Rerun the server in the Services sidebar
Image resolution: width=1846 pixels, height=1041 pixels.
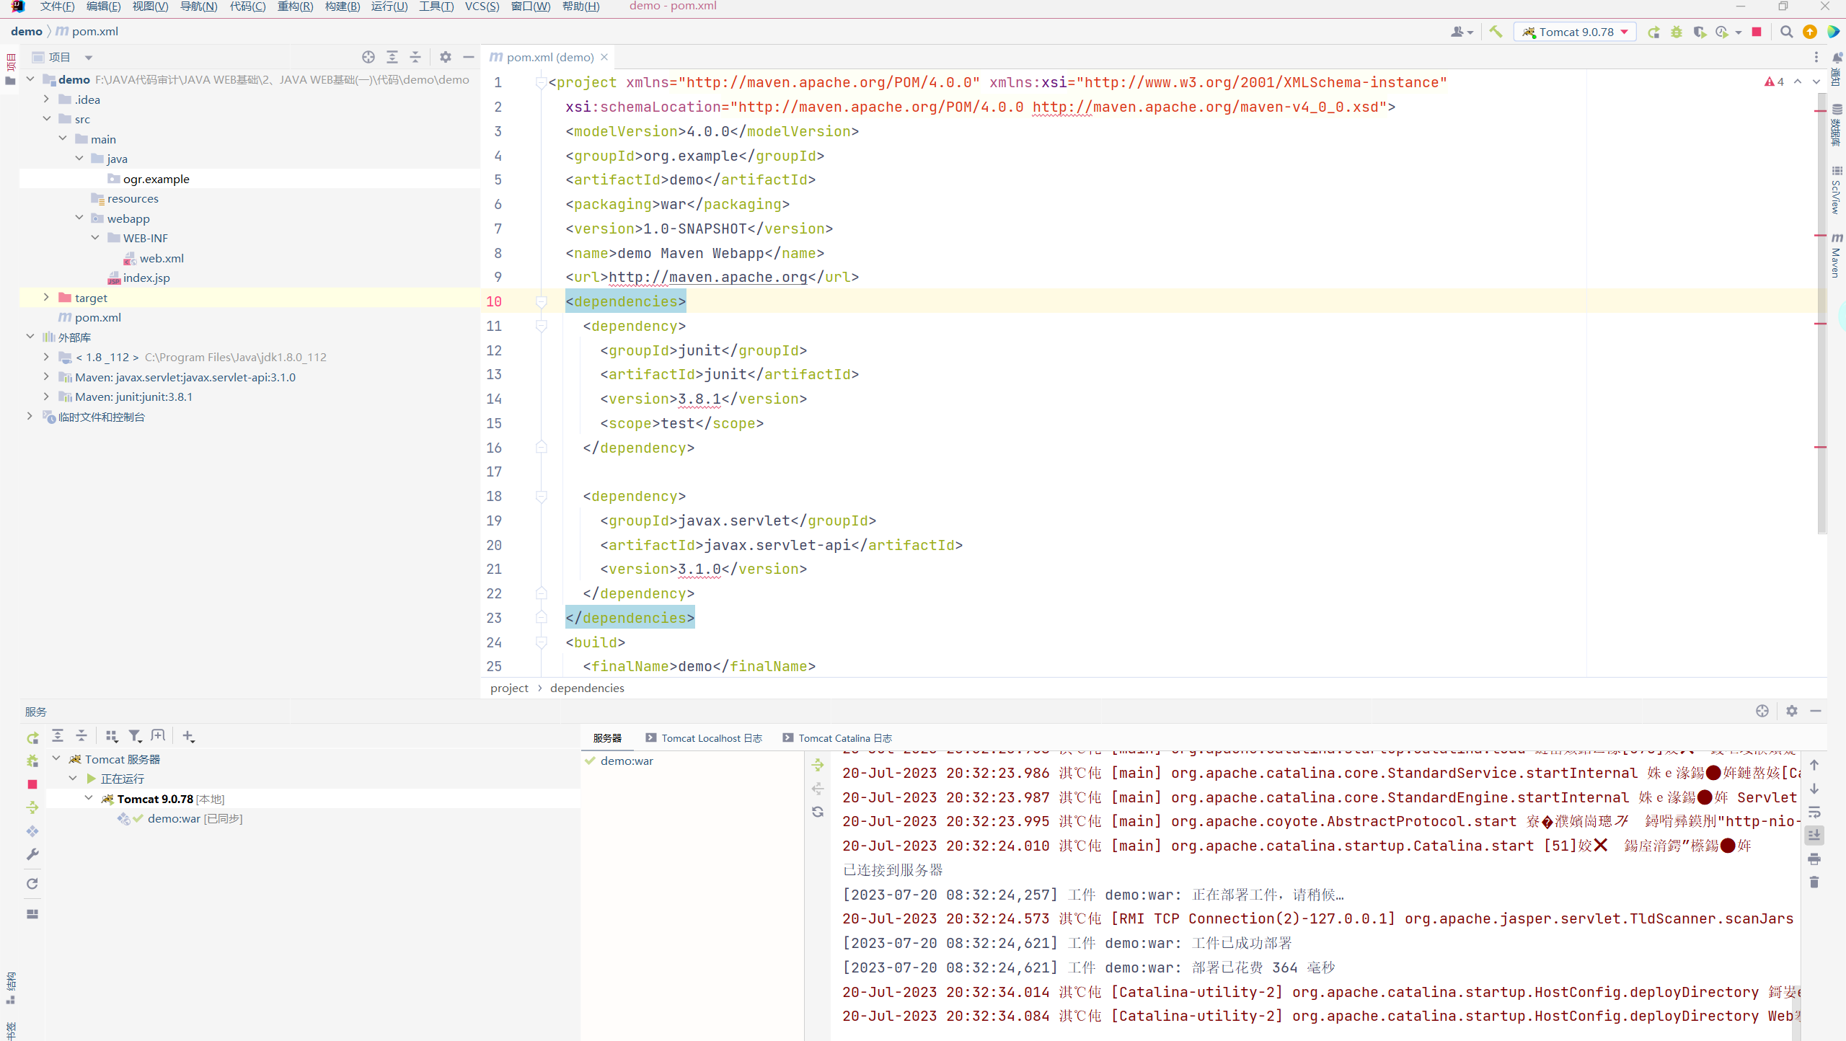point(32,737)
